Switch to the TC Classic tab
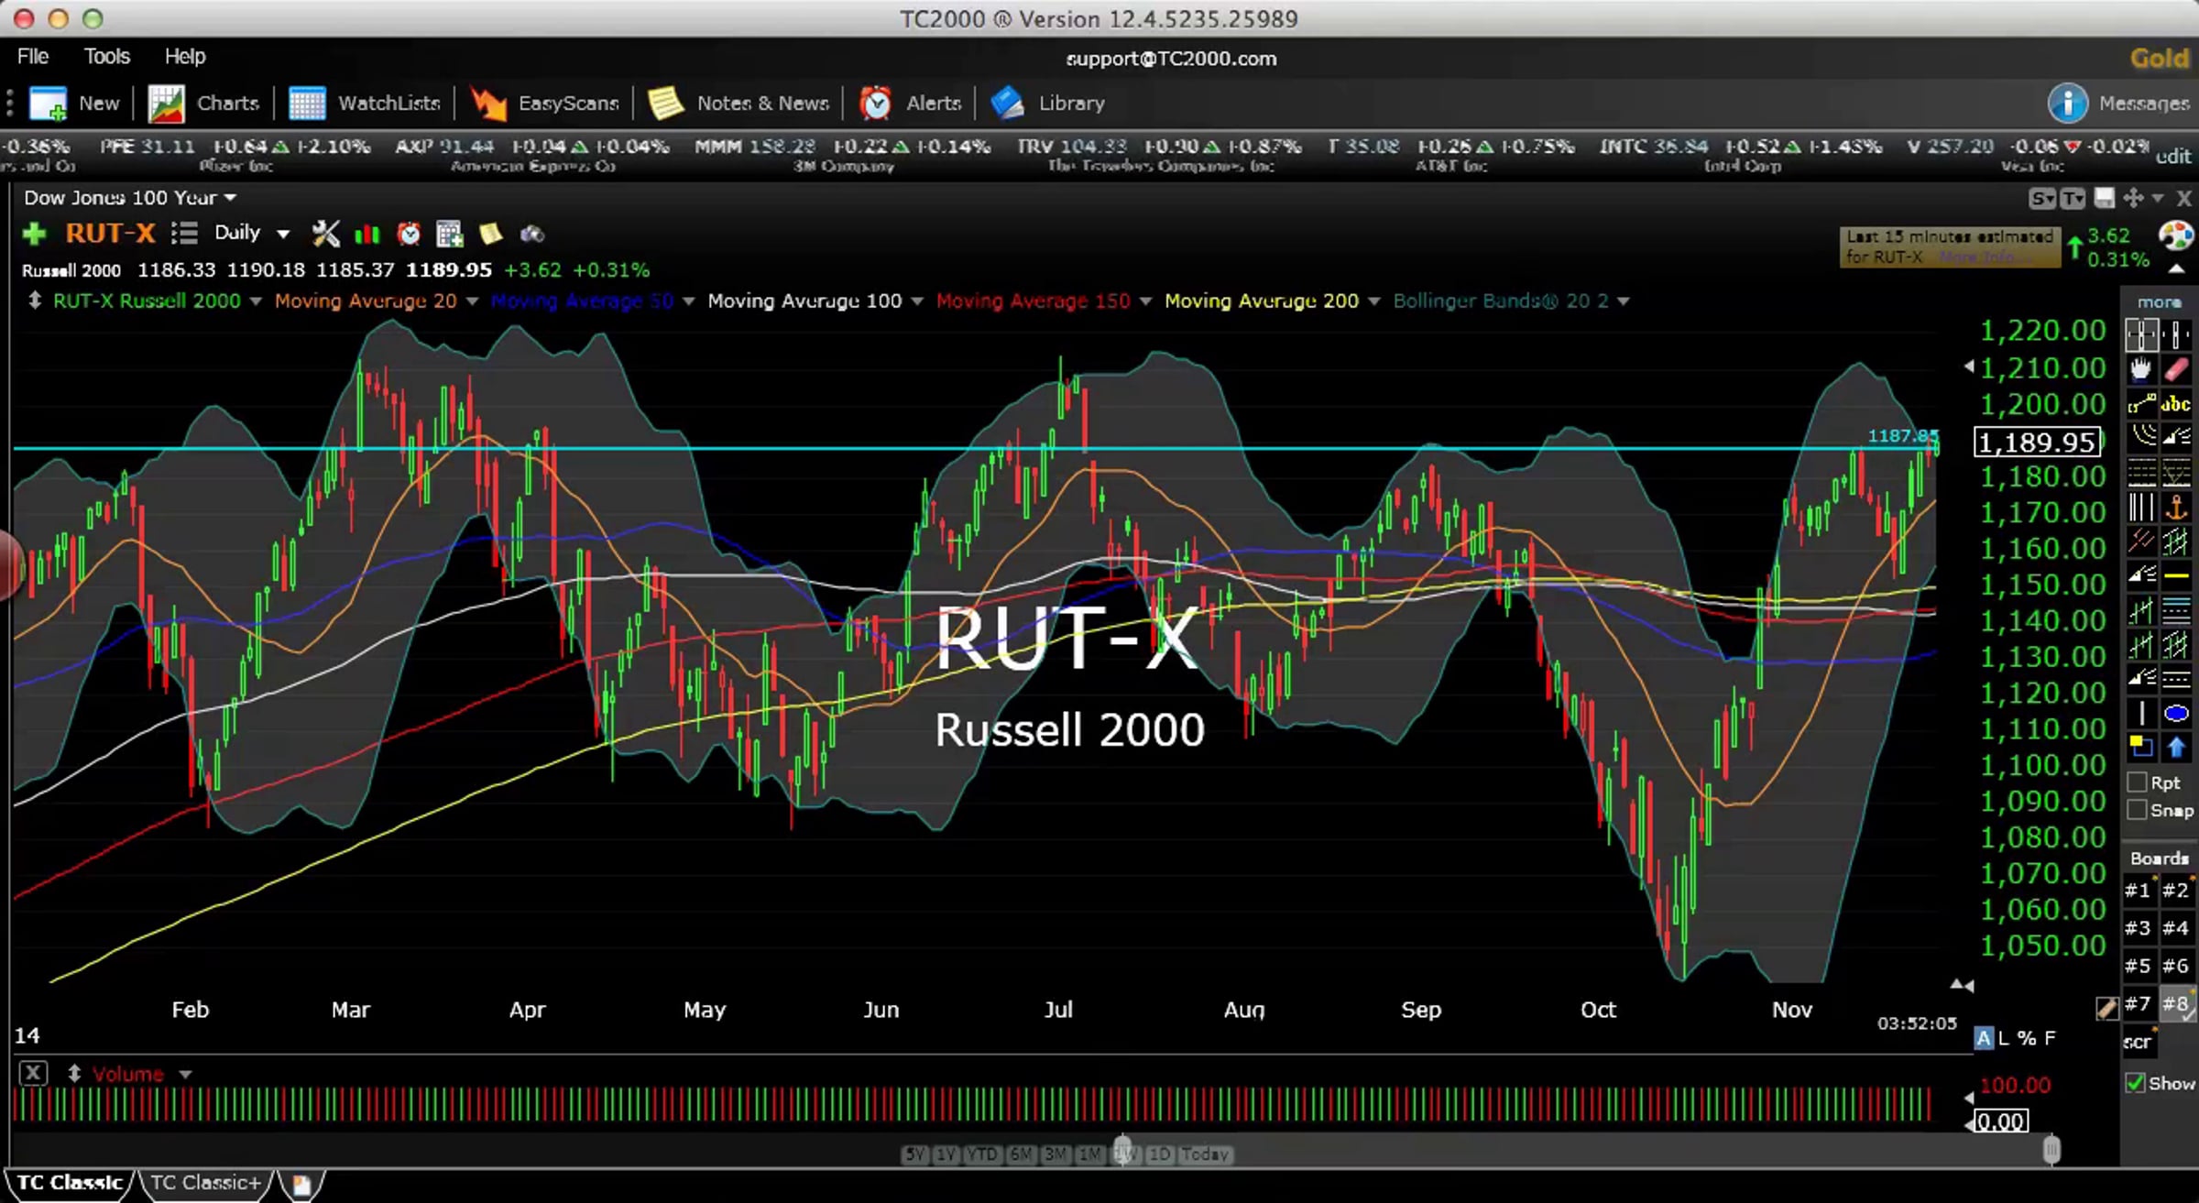 (70, 1183)
